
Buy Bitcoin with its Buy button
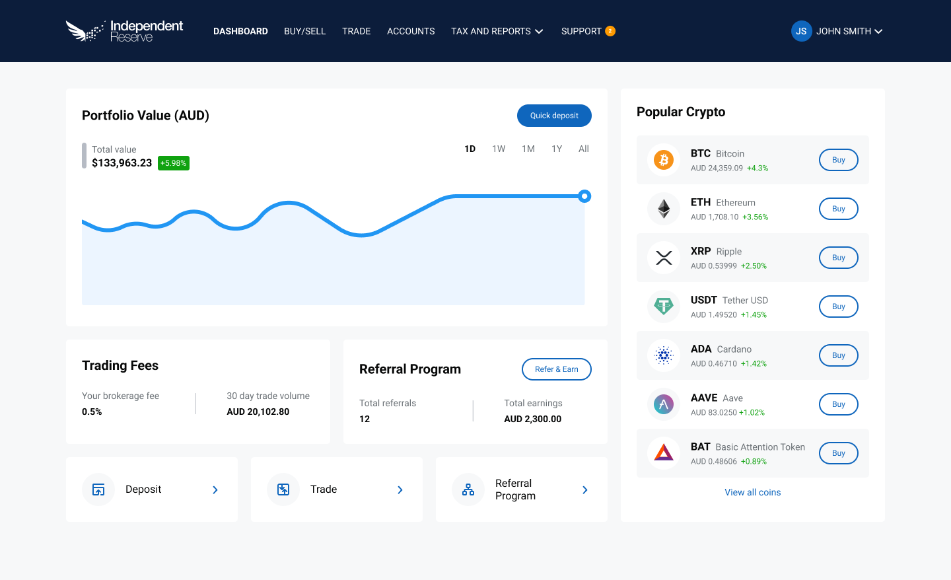point(839,160)
